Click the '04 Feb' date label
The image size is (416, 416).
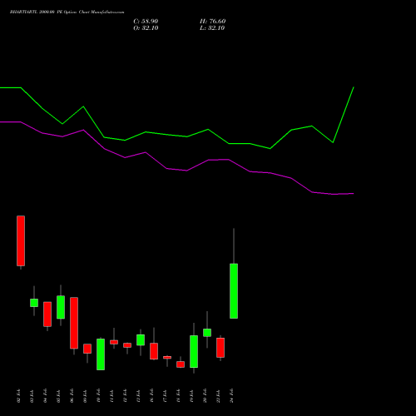click(45, 396)
